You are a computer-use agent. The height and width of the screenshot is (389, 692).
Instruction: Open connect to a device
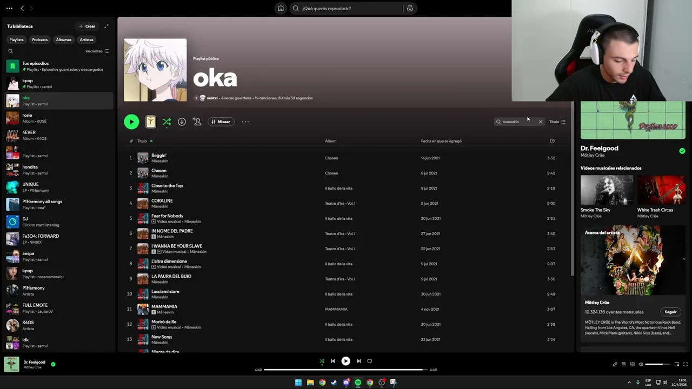click(x=632, y=364)
